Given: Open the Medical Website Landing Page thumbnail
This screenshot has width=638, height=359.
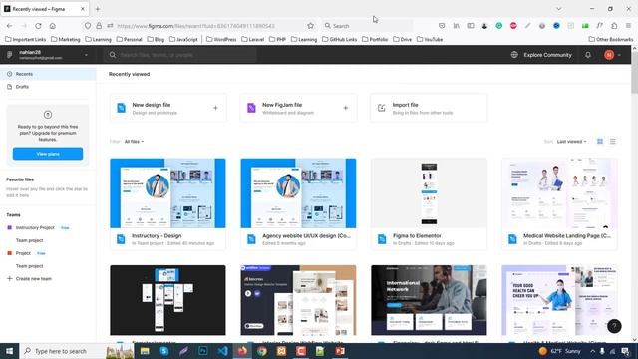Looking at the screenshot, I should (559, 193).
